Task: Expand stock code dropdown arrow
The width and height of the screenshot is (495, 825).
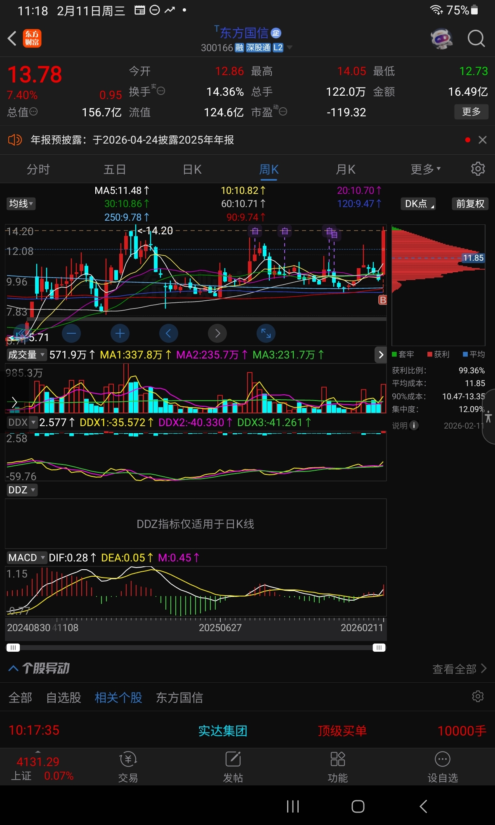Action: [290, 47]
